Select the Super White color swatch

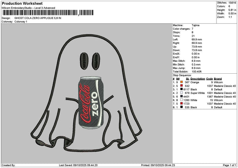(181, 93)
